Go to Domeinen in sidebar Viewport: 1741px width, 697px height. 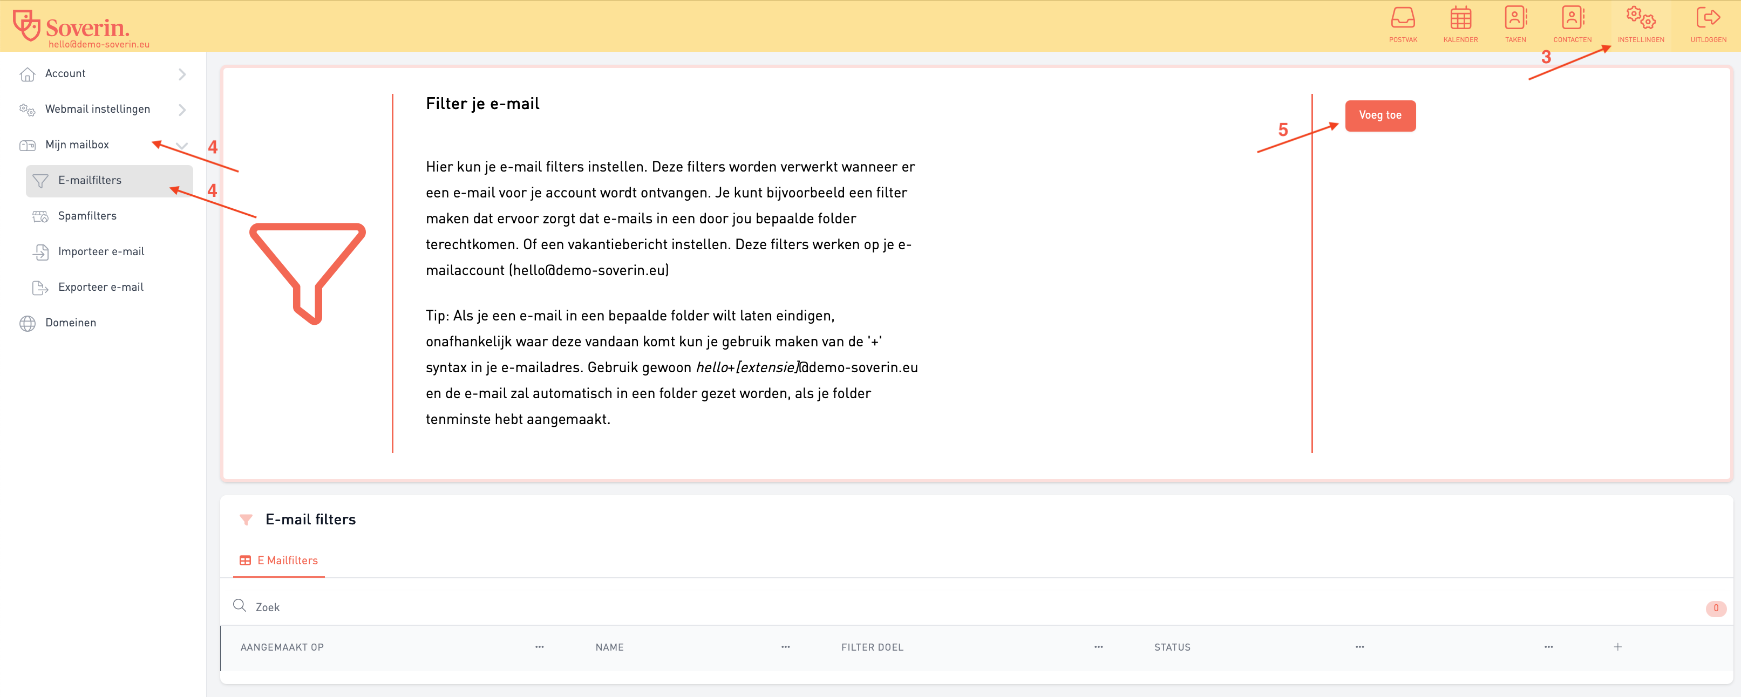click(70, 323)
